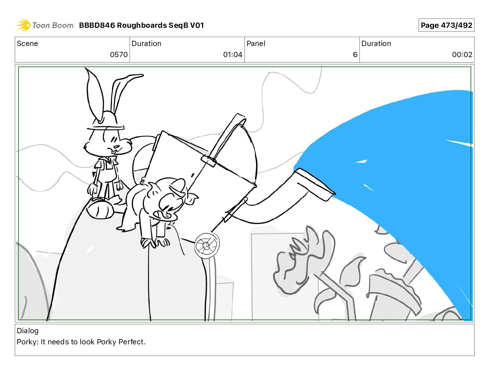This screenshot has width=490, height=378.
Task: Click the 'Page 473/492' indicator
Action: coord(446,25)
